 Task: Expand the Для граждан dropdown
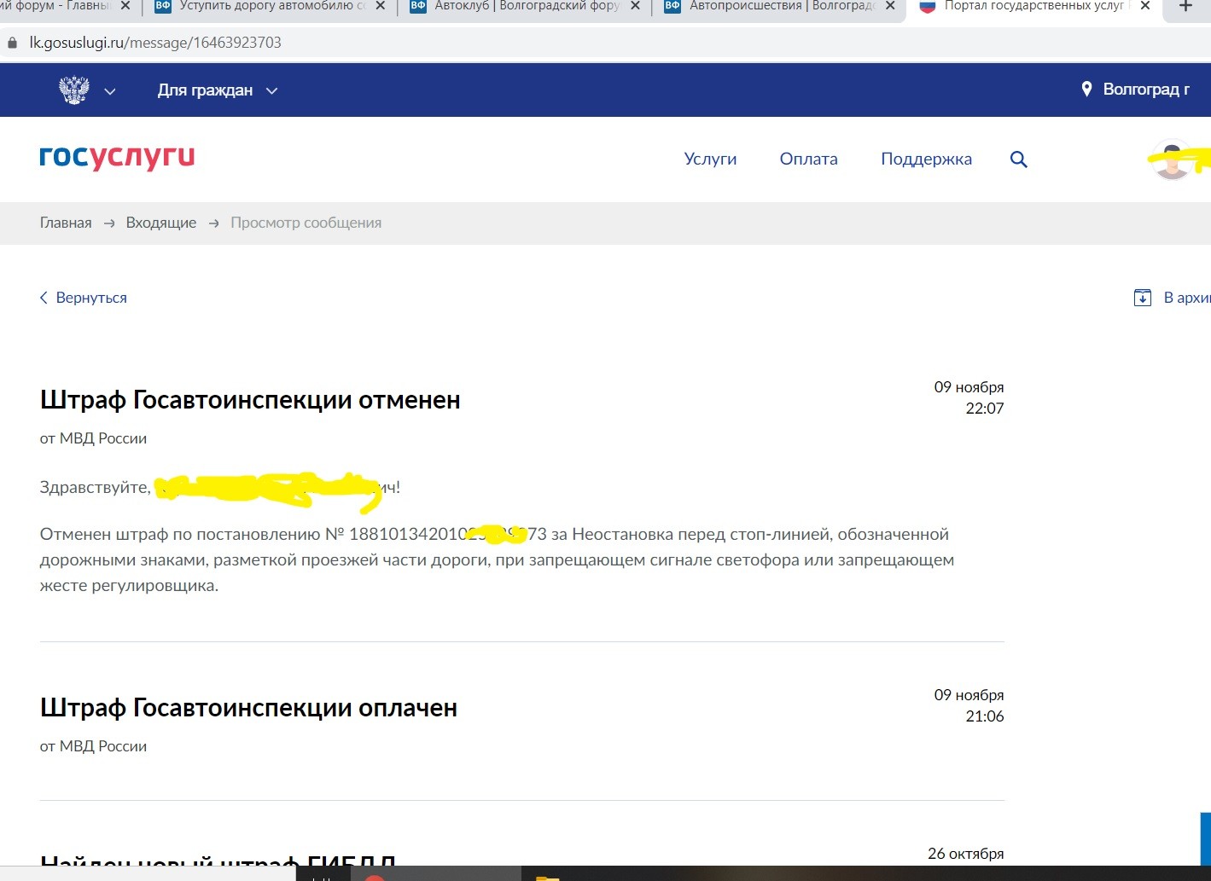(217, 90)
